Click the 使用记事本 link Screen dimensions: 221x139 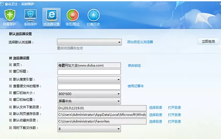pyautogui.click(x=135, y=86)
